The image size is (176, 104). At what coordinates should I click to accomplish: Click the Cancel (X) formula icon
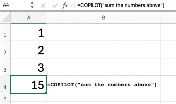(43, 5)
